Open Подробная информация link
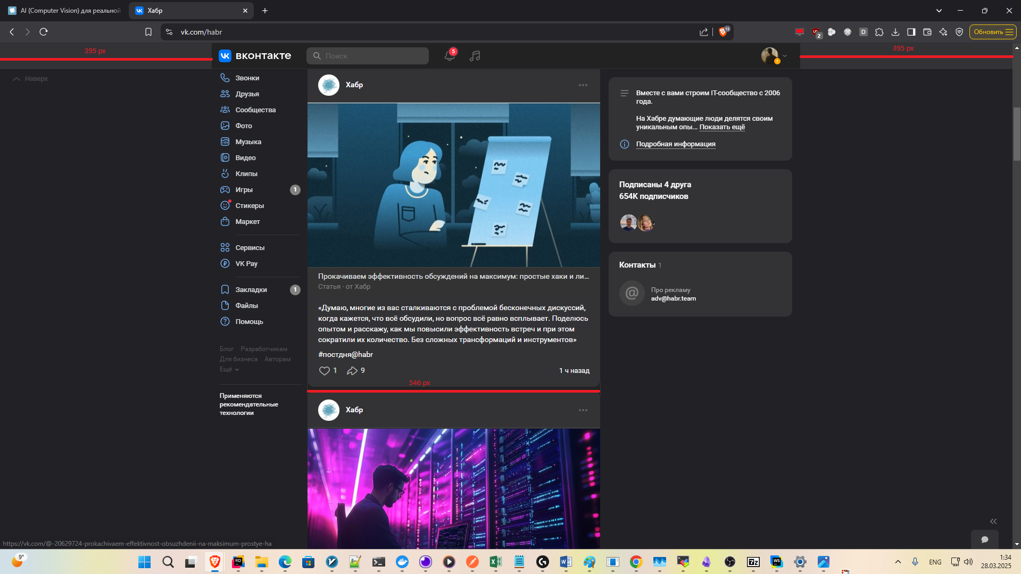The image size is (1021, 574). click(676, 144)
